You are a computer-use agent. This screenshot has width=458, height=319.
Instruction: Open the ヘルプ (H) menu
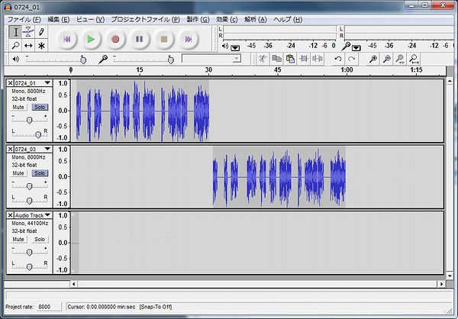click(288, 20)
